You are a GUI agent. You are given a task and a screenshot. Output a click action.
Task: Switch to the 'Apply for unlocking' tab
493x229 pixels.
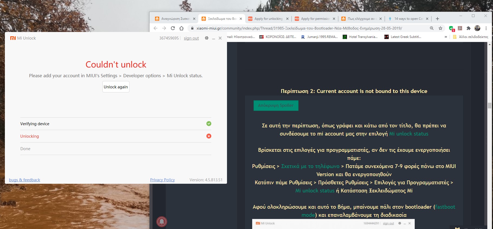click(268, 19)
